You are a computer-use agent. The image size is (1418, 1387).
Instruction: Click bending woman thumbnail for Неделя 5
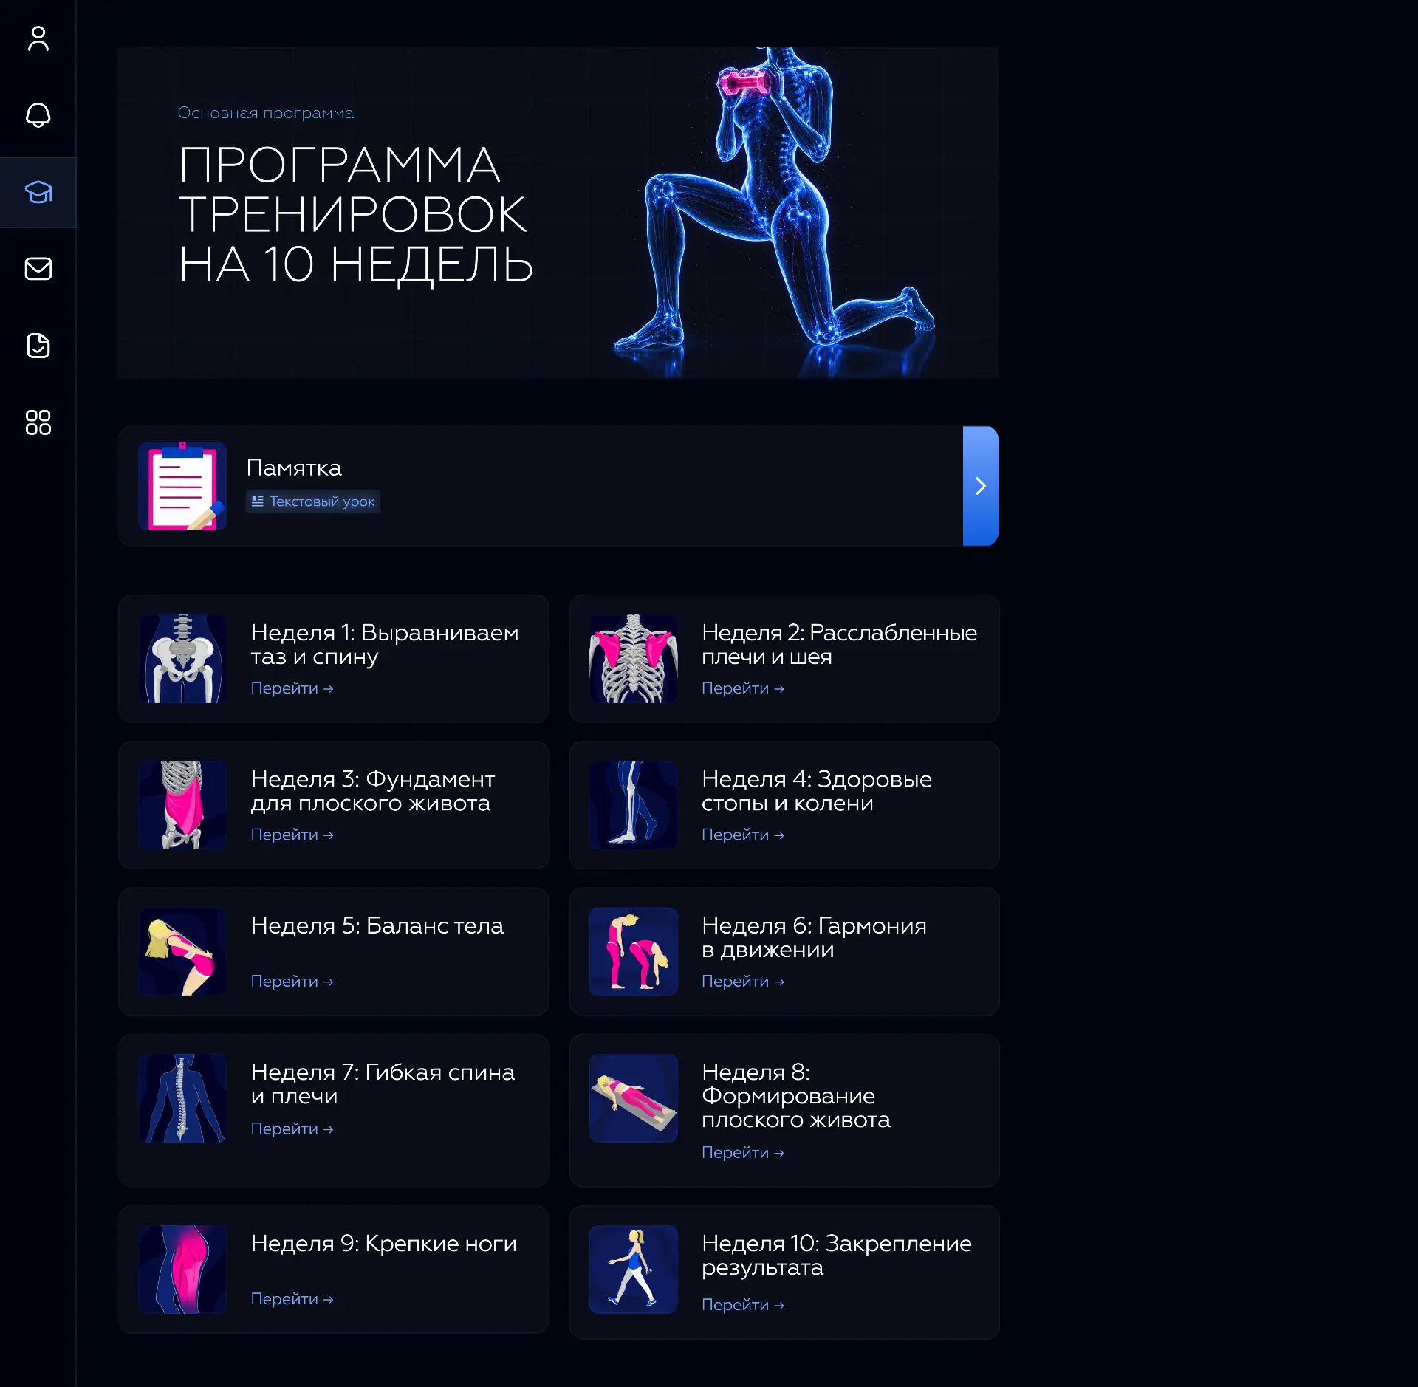[182, 952]
